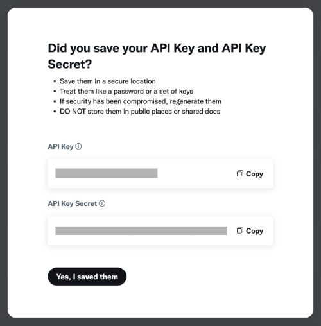
Task: Click empty space inside the API Key box
Action: click(x=196, y=174)
